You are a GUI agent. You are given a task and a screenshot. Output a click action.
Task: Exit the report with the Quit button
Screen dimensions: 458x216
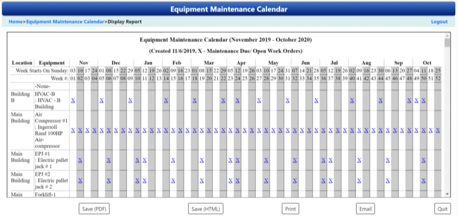(442, 209)
